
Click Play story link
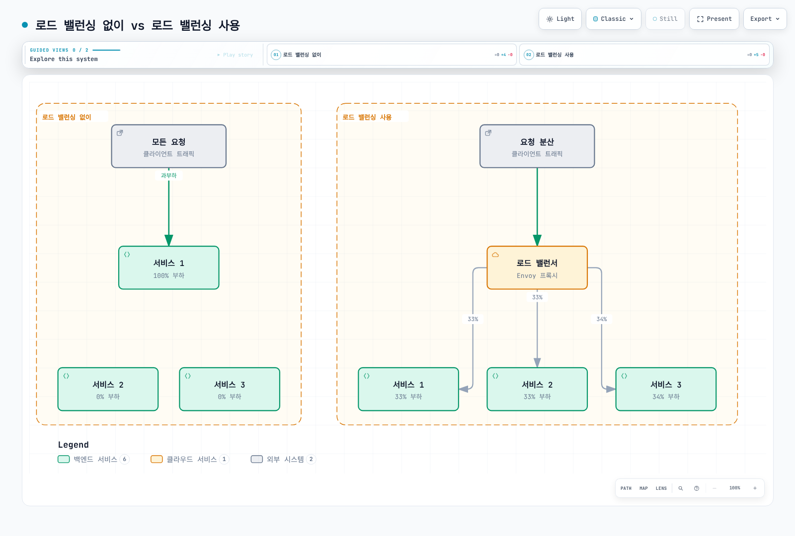(x=235, y=55)
